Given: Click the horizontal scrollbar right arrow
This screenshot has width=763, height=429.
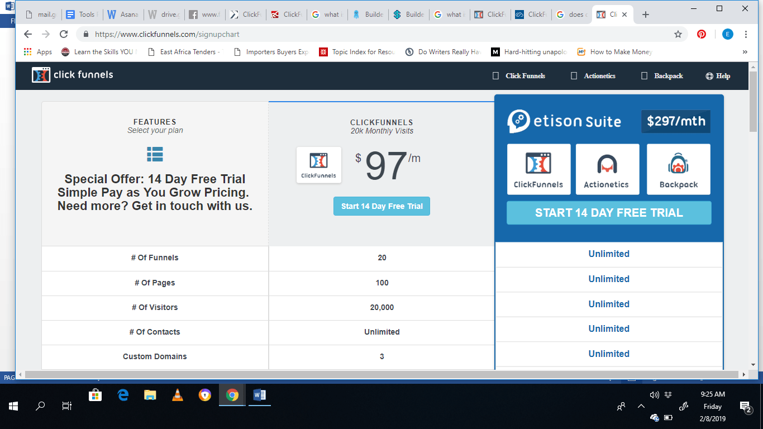Looking at the screenshot, I should pyautogui.click(x=743, y=374).
